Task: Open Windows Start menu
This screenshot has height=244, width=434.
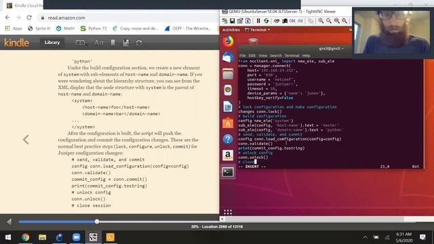Action: point(8,237)
